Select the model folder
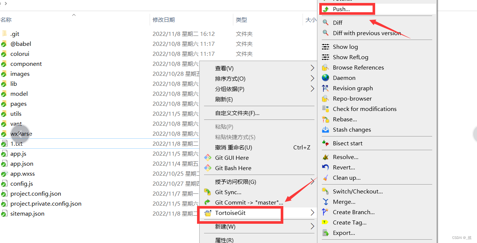 [x=19, y=94]
